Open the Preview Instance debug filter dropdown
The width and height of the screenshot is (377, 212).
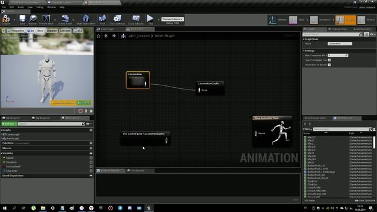[173, 19]
